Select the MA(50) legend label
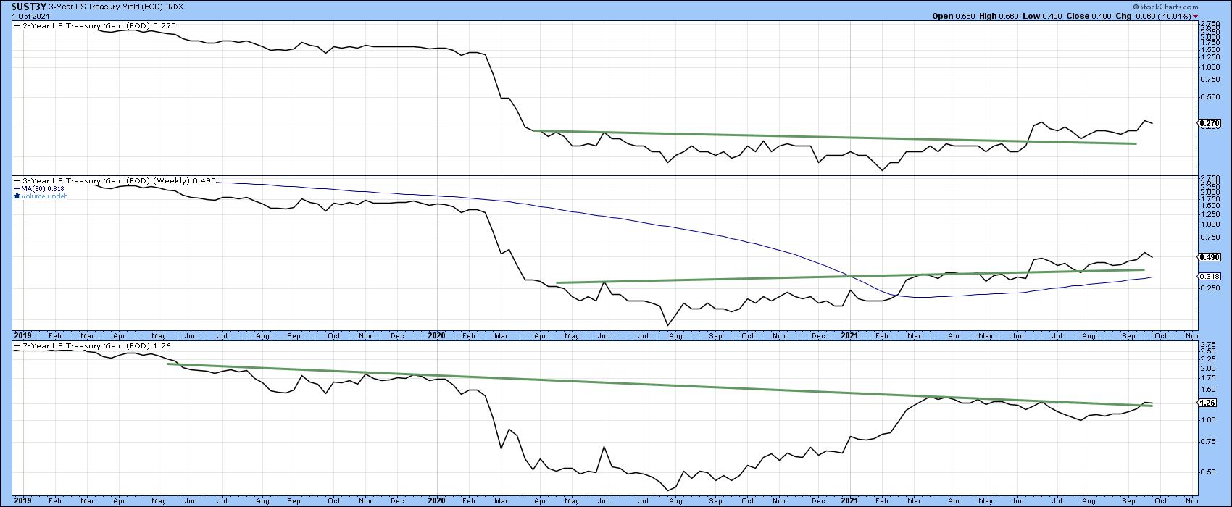The height and width of the screenshot is (507, 1232). 40,188
